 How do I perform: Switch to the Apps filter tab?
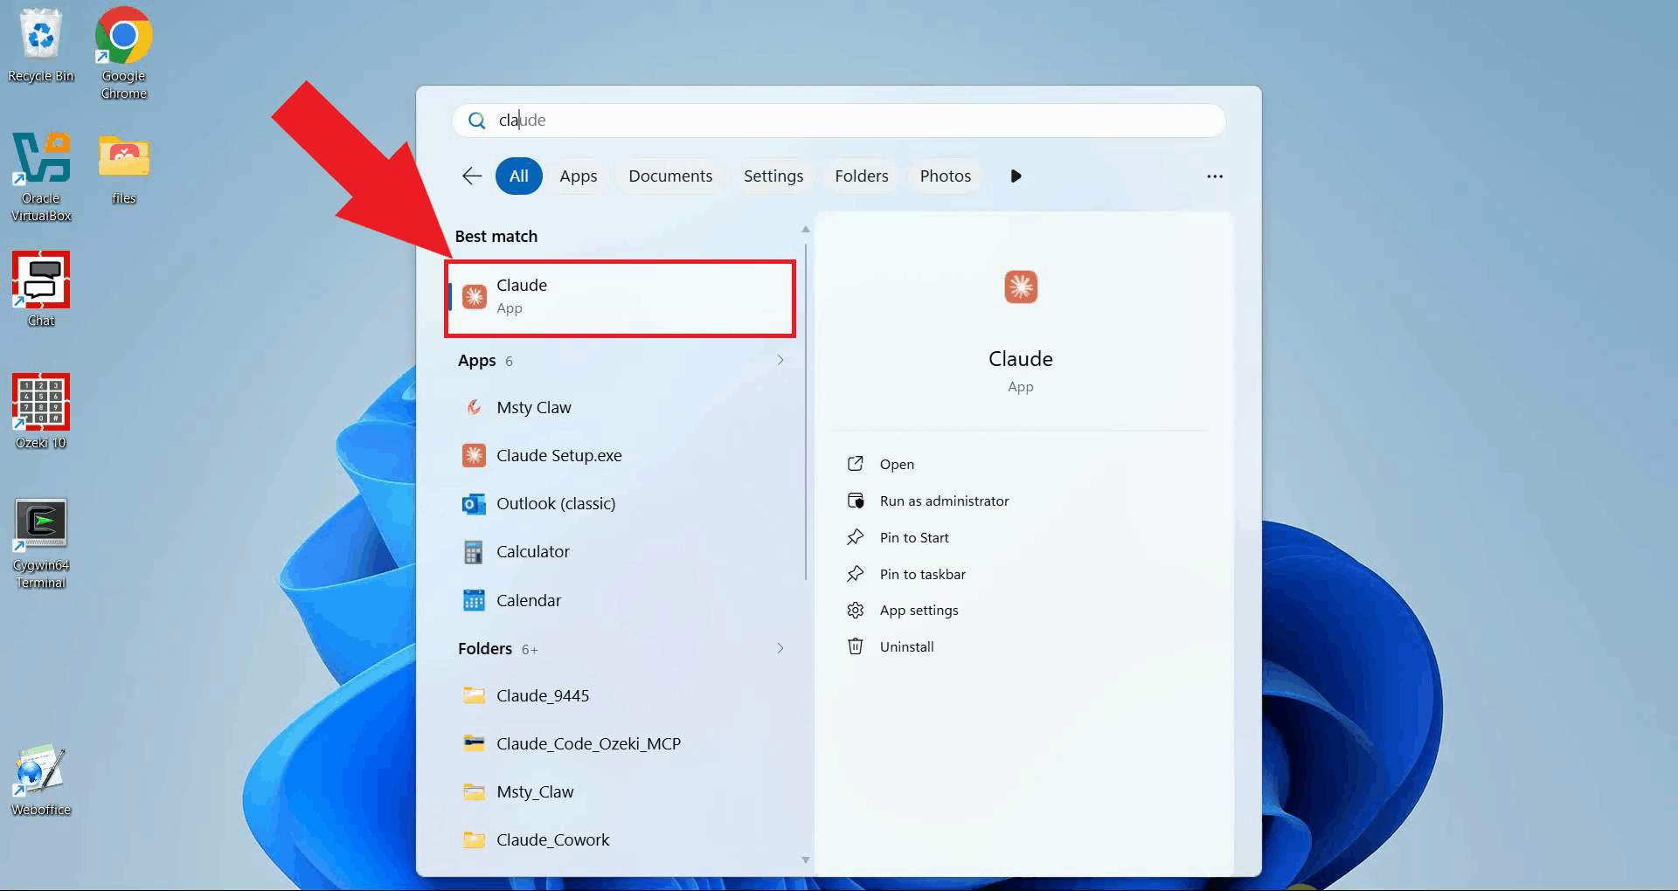pos(579,176)
